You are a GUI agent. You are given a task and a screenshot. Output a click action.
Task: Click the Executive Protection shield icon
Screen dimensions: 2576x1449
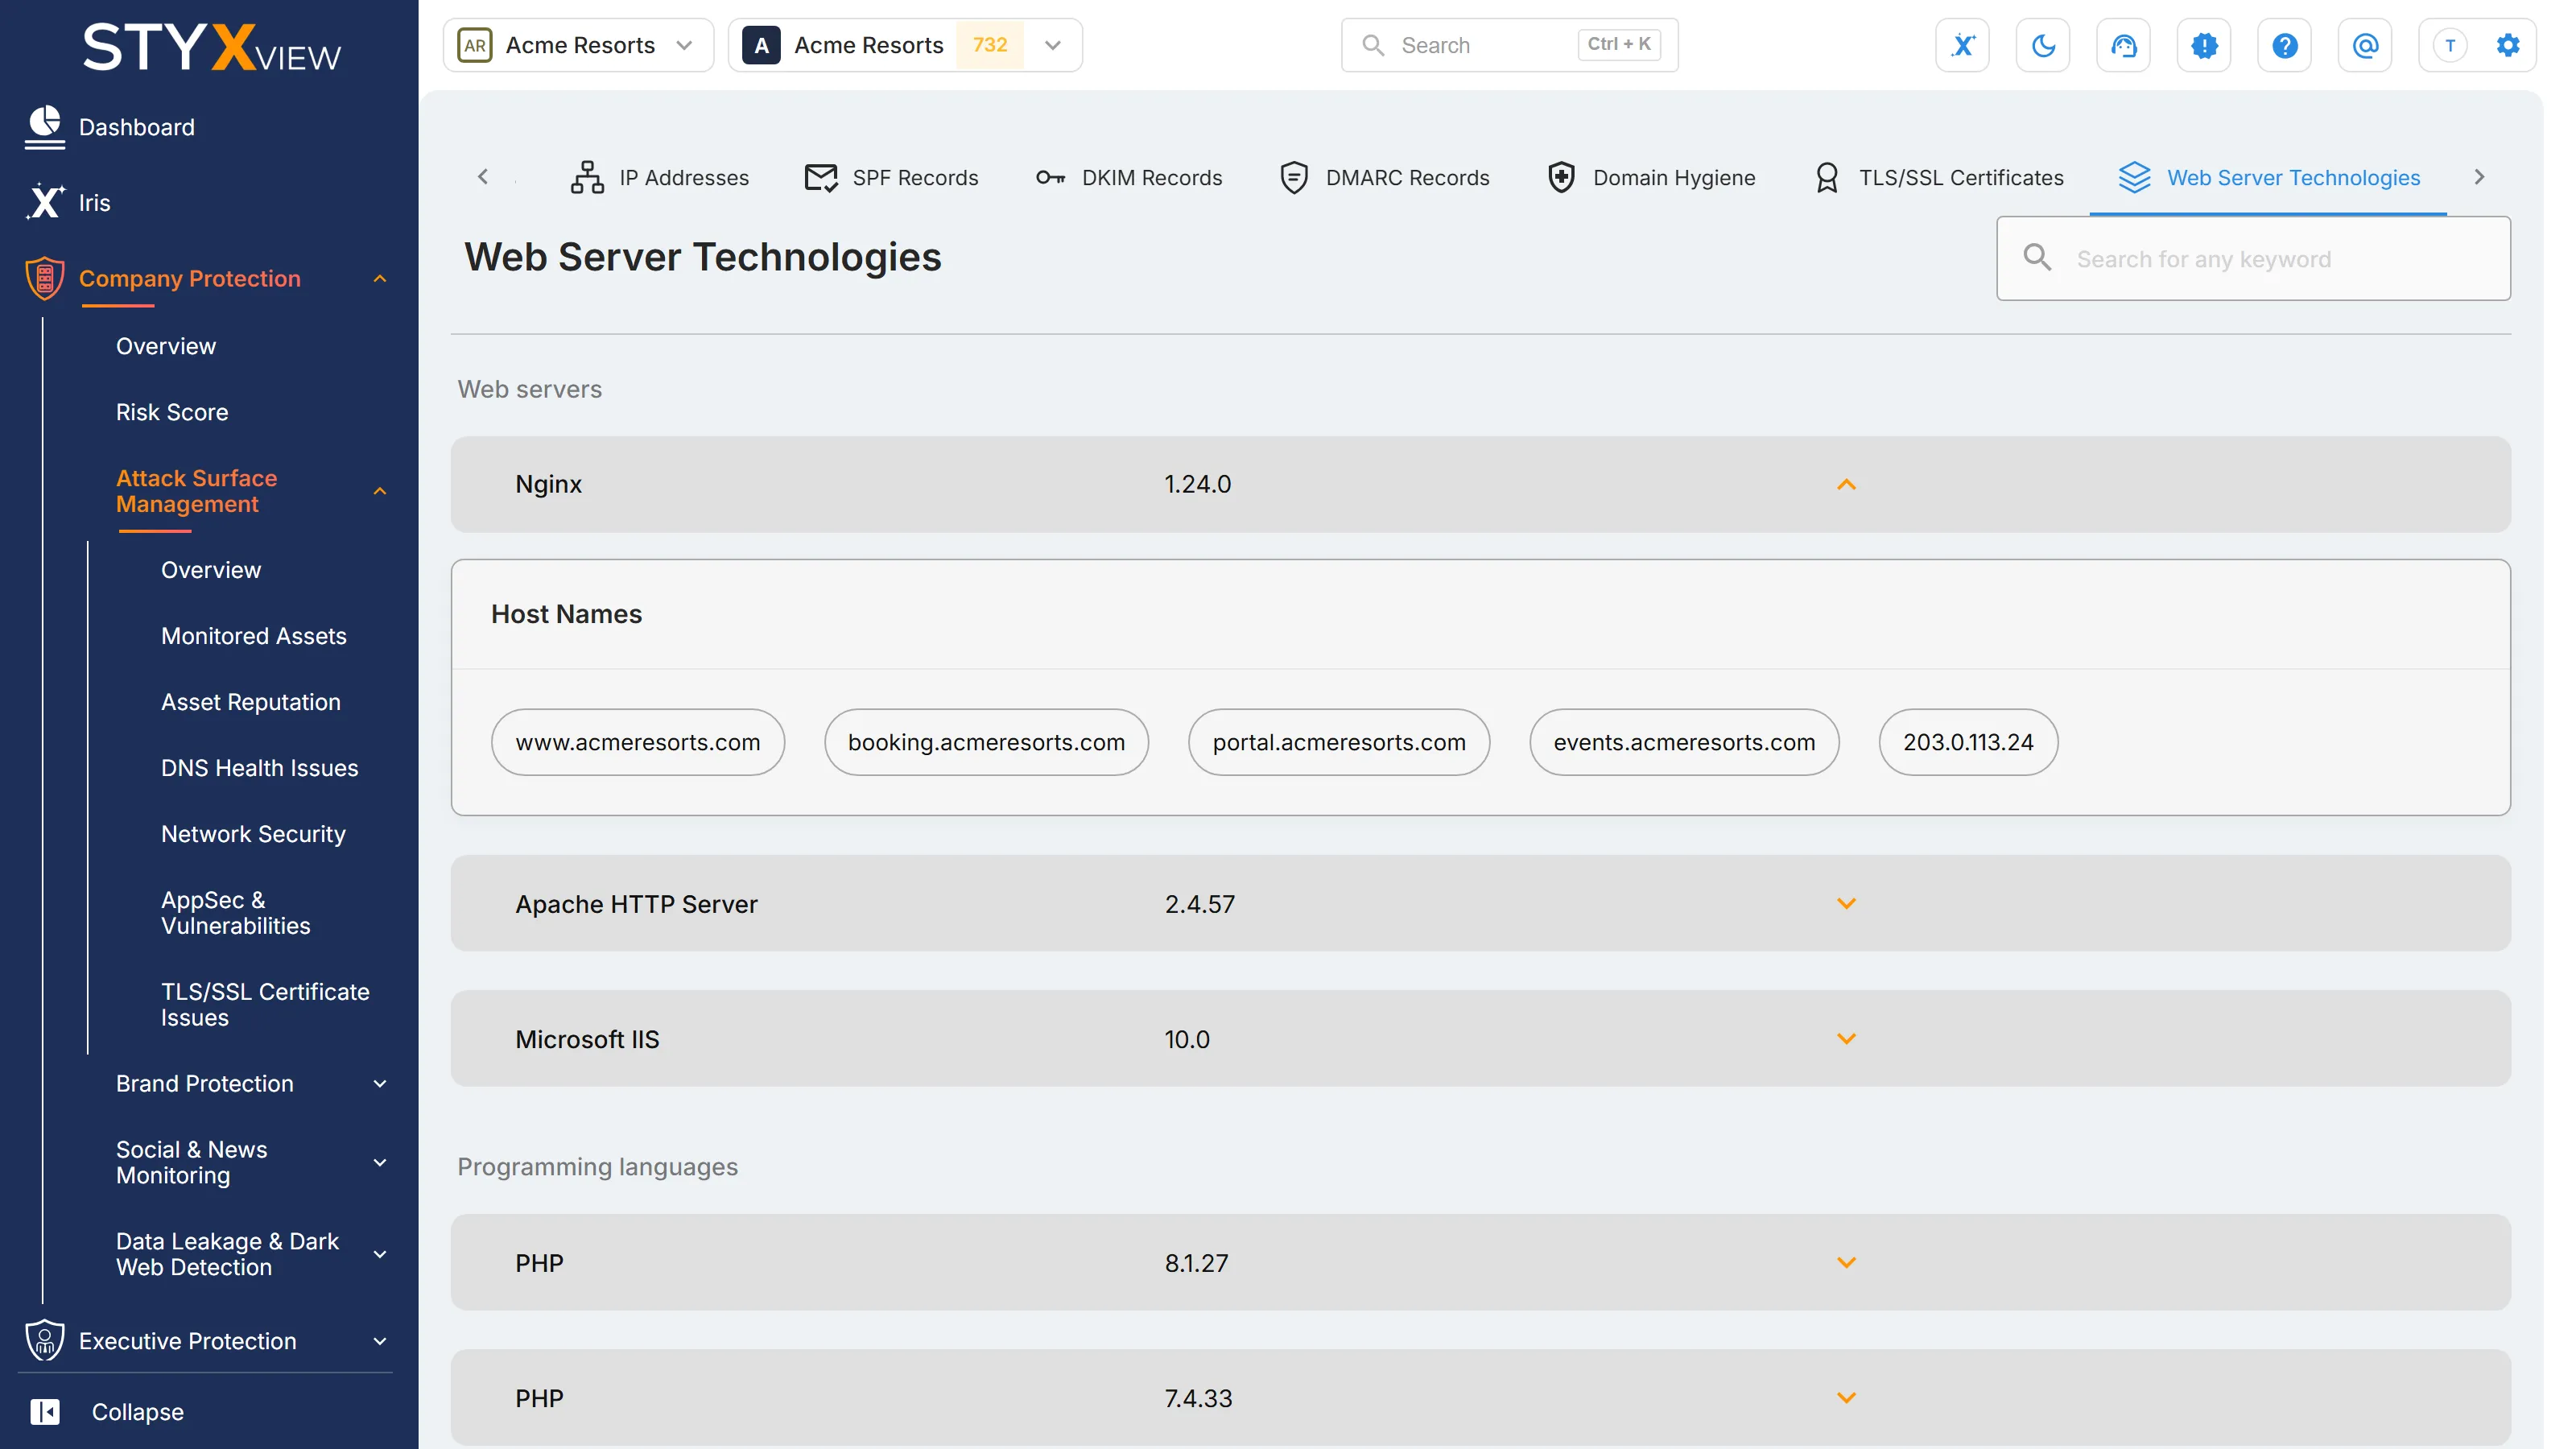[x=44, y=1340]
